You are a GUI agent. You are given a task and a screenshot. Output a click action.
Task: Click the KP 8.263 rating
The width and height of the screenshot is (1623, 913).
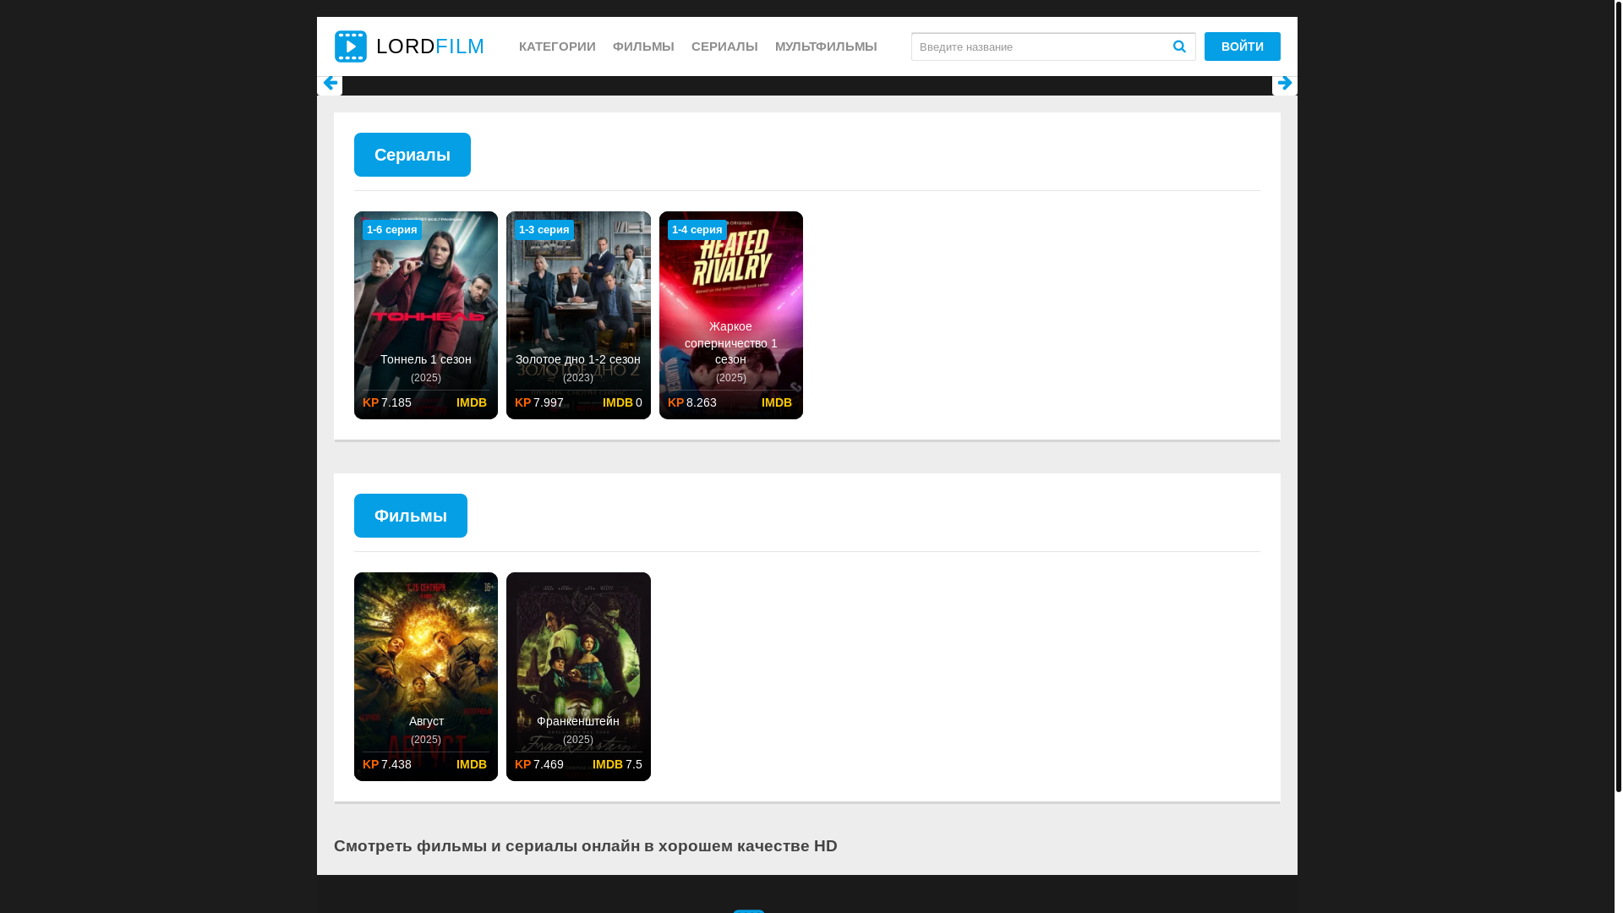[692, 402]
